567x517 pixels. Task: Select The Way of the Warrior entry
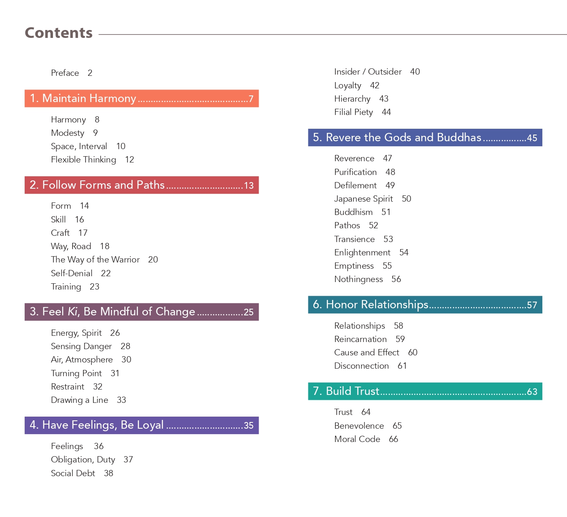[x=104, y=260]
